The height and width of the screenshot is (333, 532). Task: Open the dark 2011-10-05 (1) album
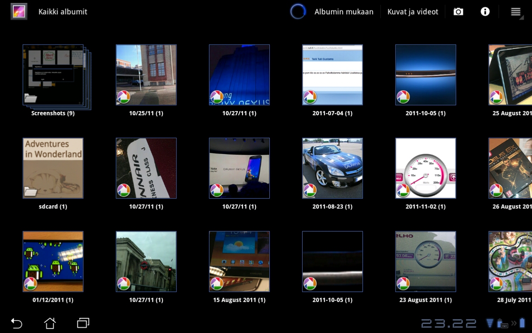[x=332, y=261]
